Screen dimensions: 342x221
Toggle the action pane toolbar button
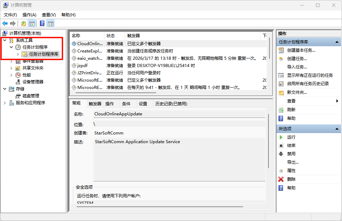pos(51,23)
